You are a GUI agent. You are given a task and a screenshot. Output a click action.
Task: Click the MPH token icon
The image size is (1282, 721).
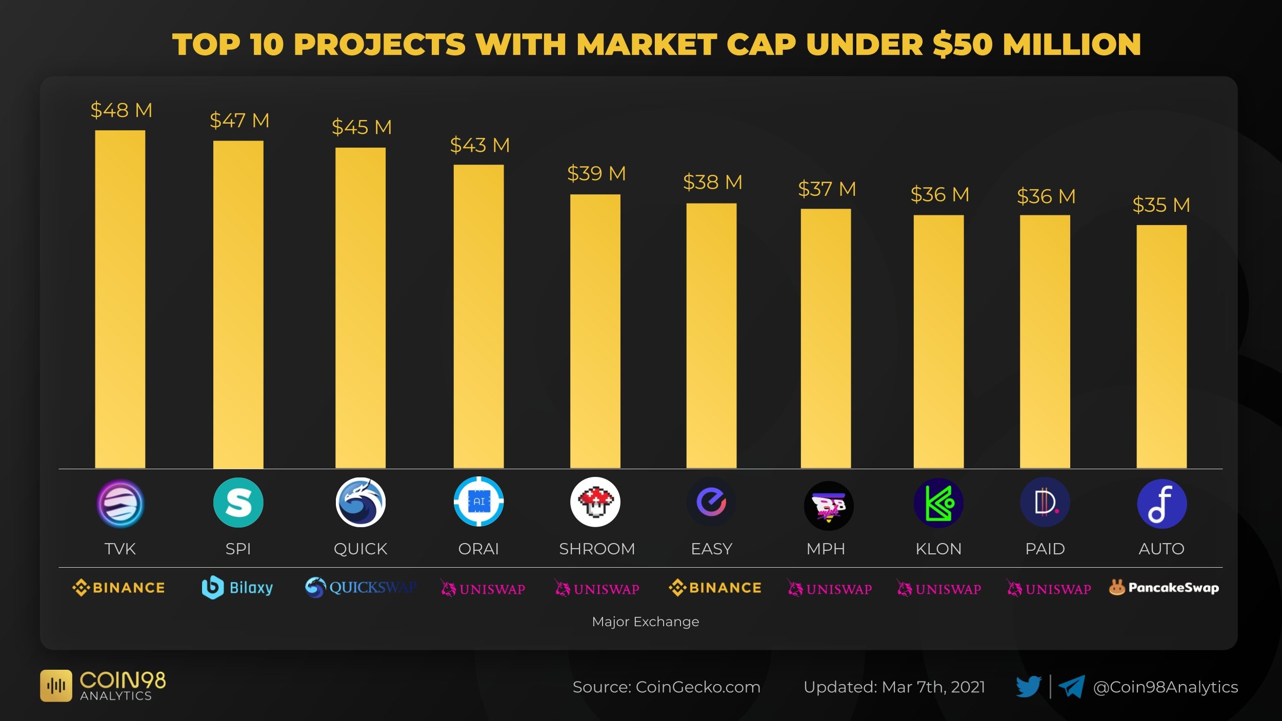[x=829, y=506]
